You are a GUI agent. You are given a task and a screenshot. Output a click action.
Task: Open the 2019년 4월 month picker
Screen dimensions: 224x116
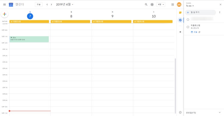(x=65, y=4)
